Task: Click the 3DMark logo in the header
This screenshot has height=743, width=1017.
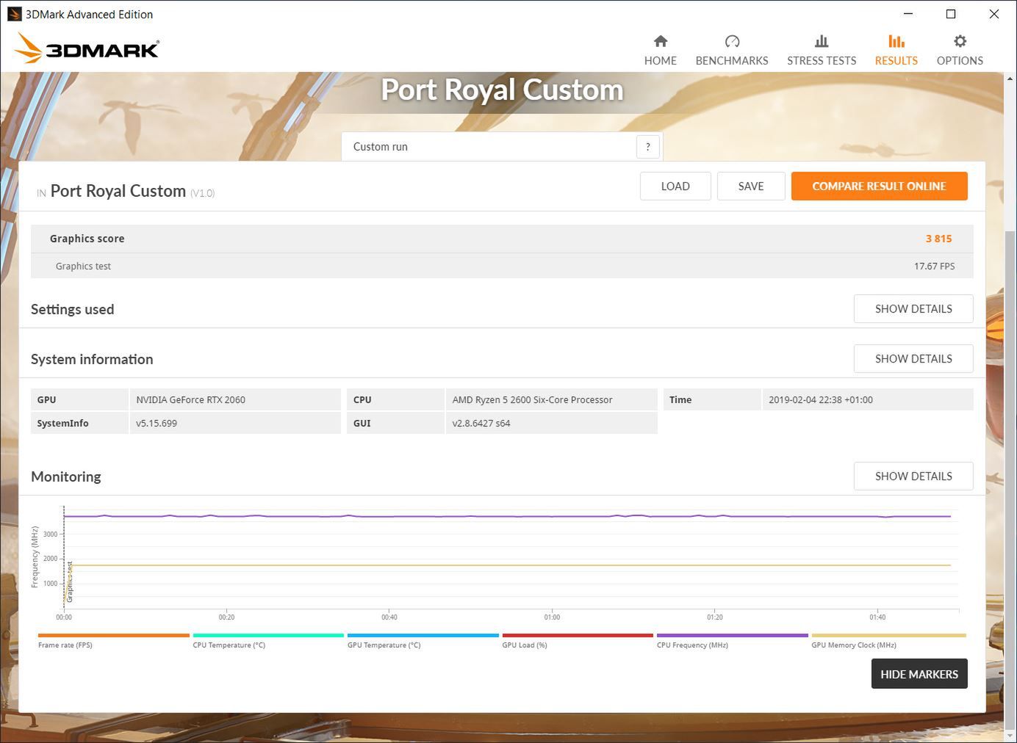Action: (87, 48)
